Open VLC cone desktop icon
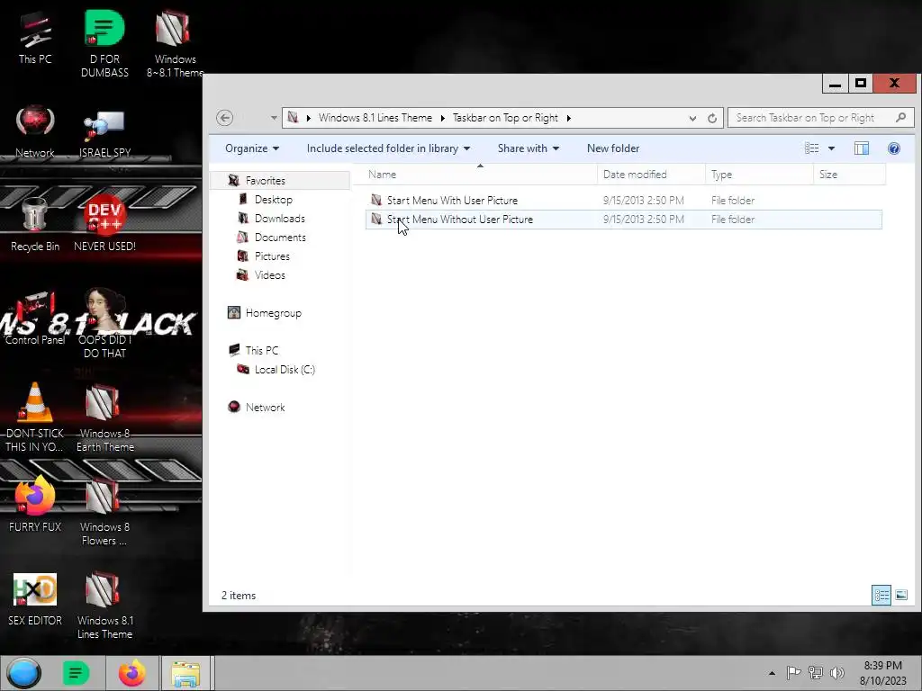 [35, 416]
